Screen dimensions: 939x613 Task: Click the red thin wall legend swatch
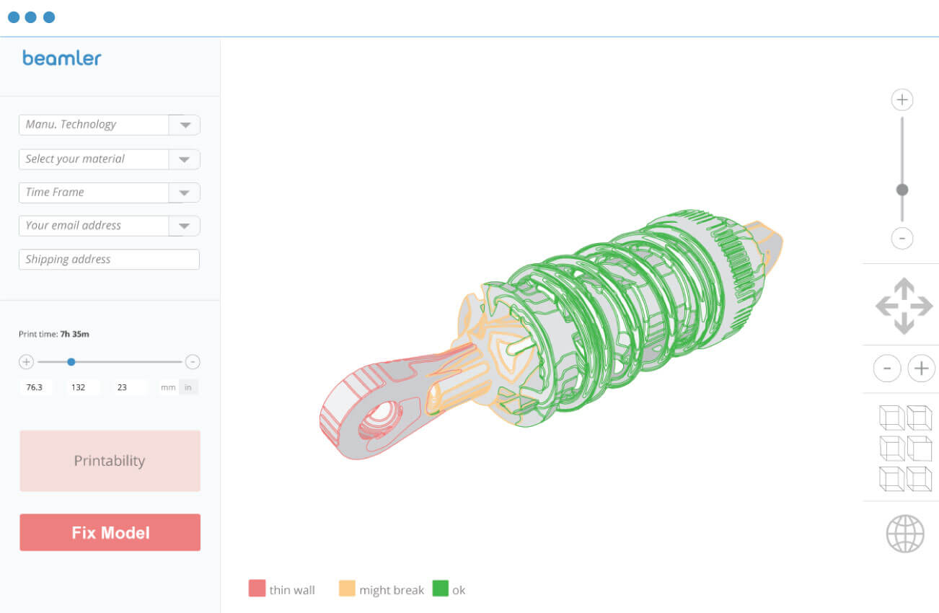coord(257,588)
